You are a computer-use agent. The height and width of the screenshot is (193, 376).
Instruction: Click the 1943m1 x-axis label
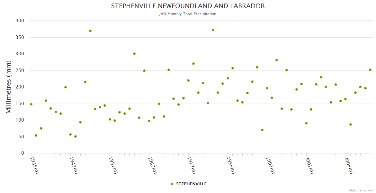coord(74,165)
